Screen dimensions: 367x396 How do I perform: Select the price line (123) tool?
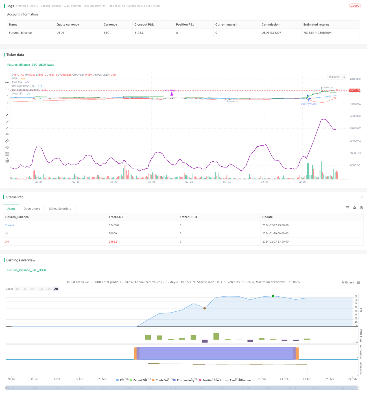(x=7, y=134)
